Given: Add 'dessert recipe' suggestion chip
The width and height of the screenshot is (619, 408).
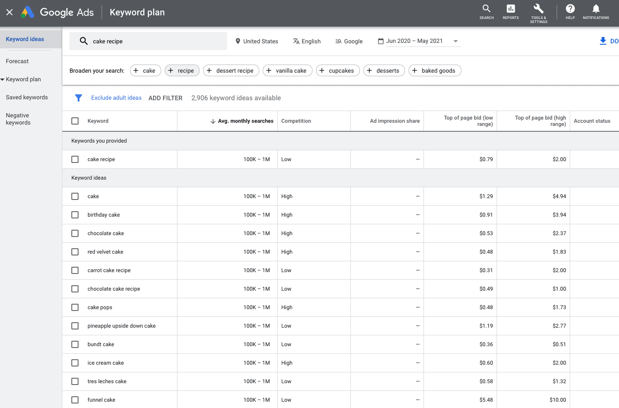Looking at the screenshot, I should 231,70.
